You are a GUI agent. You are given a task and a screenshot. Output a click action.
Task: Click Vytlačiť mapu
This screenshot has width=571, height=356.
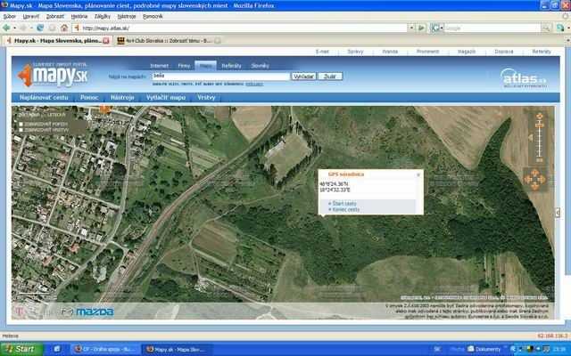coord(166,97)
